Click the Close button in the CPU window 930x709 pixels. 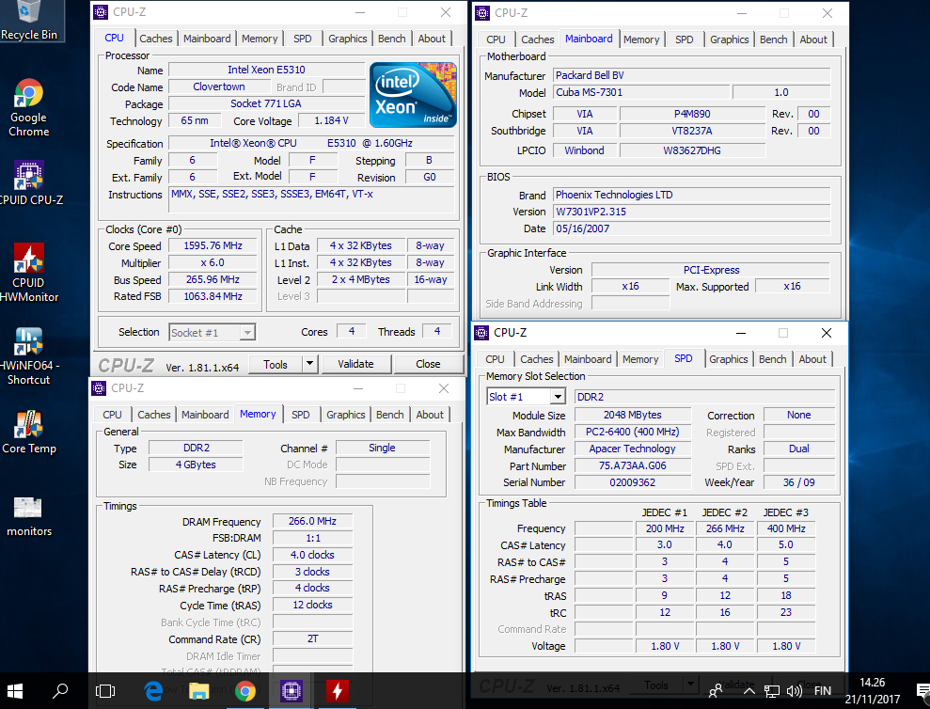[428, 364]
